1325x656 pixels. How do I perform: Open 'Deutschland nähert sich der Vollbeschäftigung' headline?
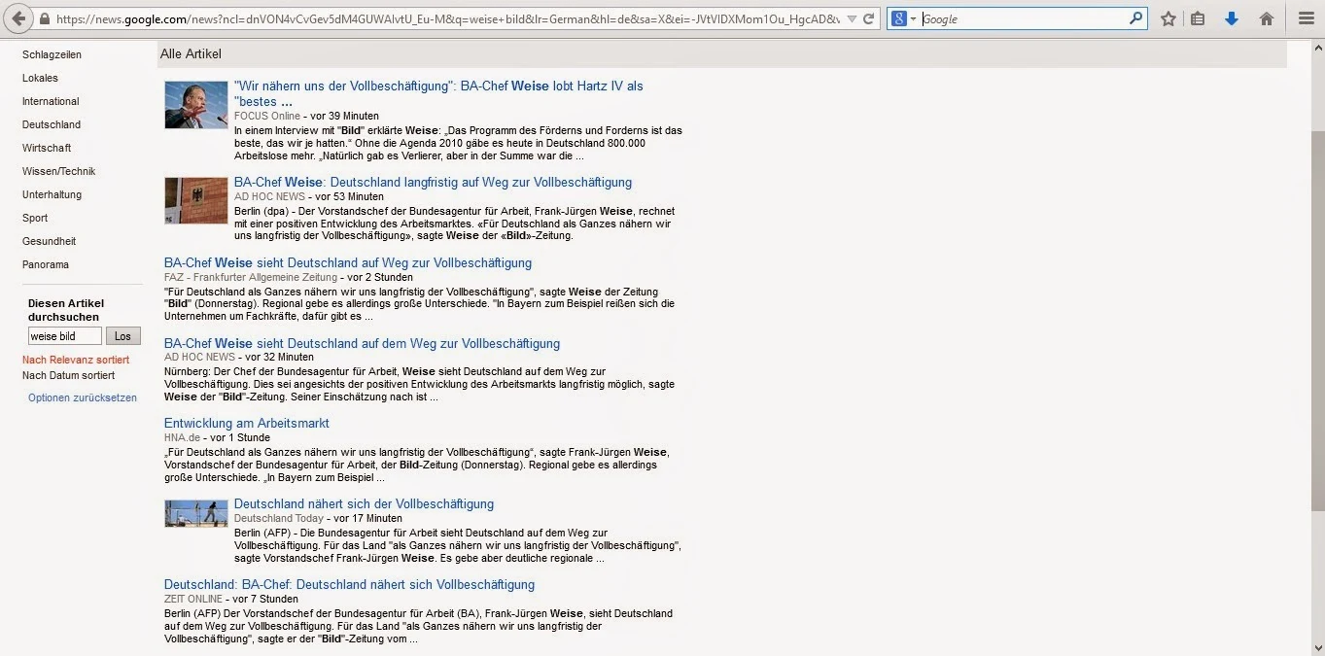point(364,503)
